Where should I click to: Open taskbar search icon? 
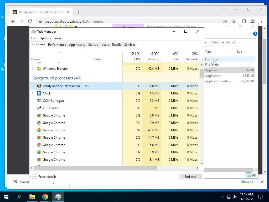point(19,197)
